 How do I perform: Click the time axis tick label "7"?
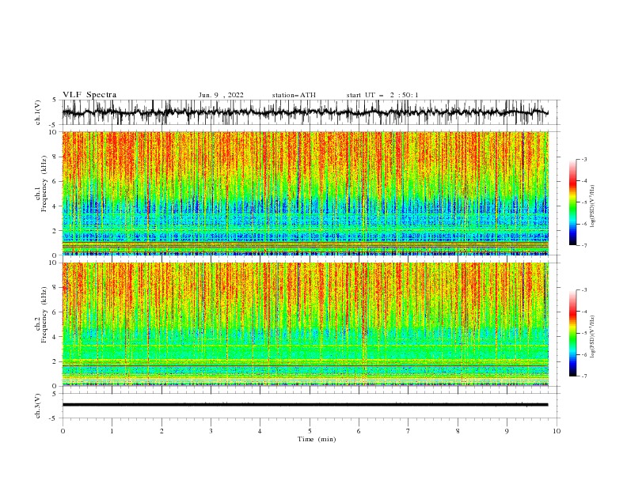click(408, 431)
